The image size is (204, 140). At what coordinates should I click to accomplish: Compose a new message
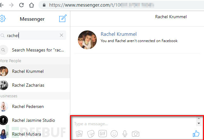tap(63, 18)
